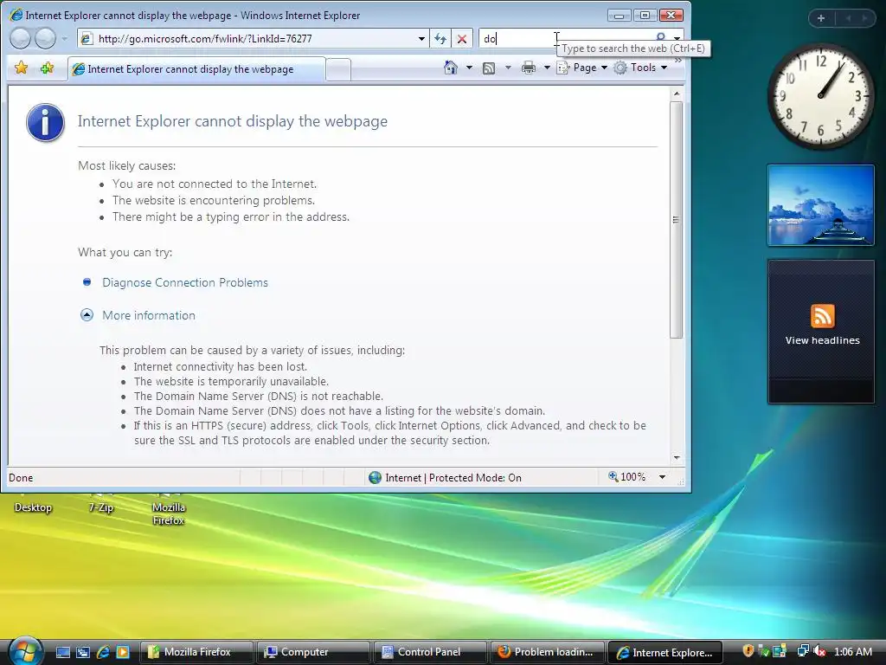Launch Windows Media Player from quick launch
Screen dimensions: 886x665
click(122, 652)
